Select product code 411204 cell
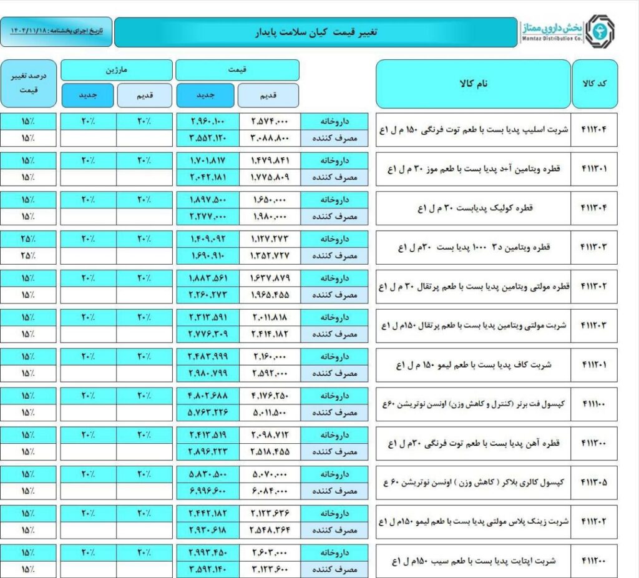The width and height of the screenshot is (639, 578). coord(594,130)
